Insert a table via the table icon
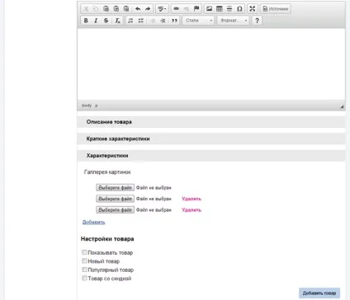 click(220, 9)
